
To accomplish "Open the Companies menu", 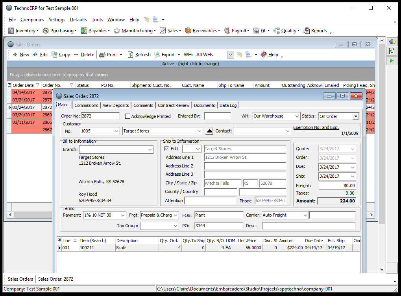I will click(x=32, y=20).
